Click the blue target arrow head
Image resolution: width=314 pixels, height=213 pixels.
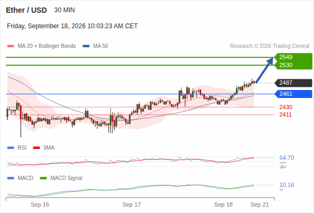[270, 61]
